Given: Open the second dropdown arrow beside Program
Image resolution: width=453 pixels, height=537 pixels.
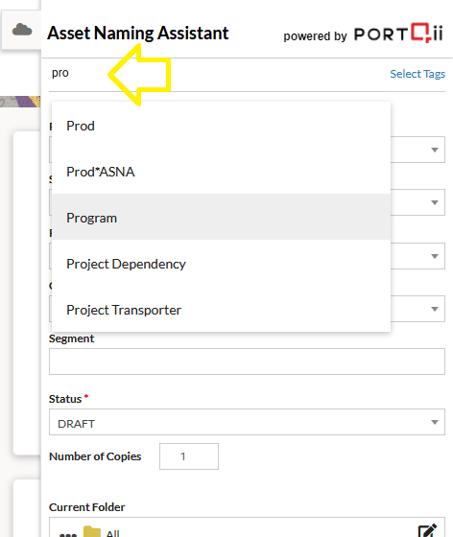Looking at the screenshot, I should (x=435, y=202).
